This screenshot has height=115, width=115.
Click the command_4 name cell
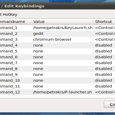9,45
